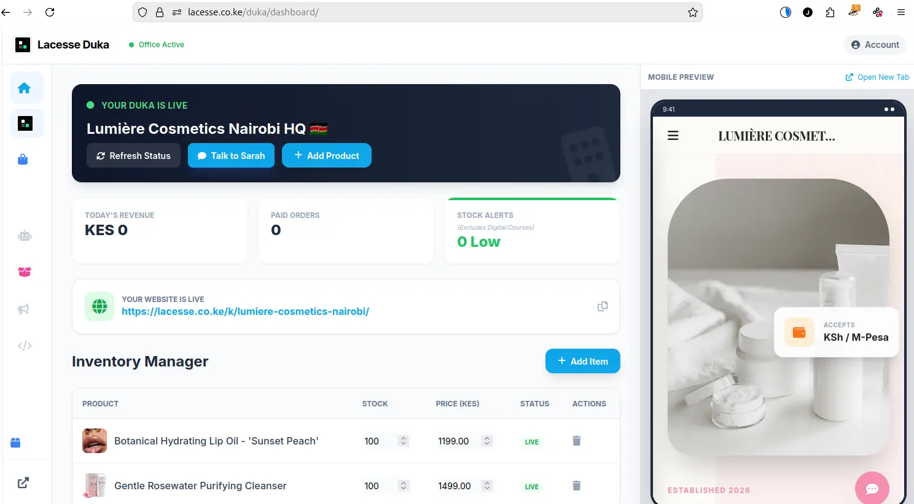This screenshot has height=504, width=914.
Task: Open the megaphone marketing sidebar icon
Action: pyautogui.click(x=23, y=309)
